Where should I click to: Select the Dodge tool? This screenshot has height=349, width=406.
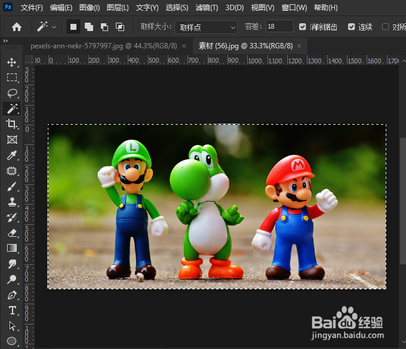(x=12, y=279)
